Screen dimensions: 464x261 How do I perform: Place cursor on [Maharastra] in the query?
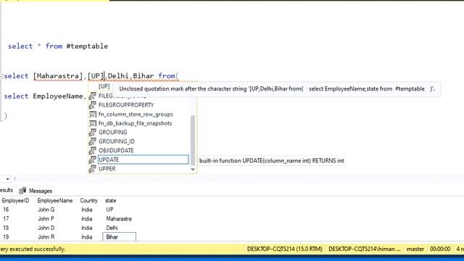tap(58, 76)
